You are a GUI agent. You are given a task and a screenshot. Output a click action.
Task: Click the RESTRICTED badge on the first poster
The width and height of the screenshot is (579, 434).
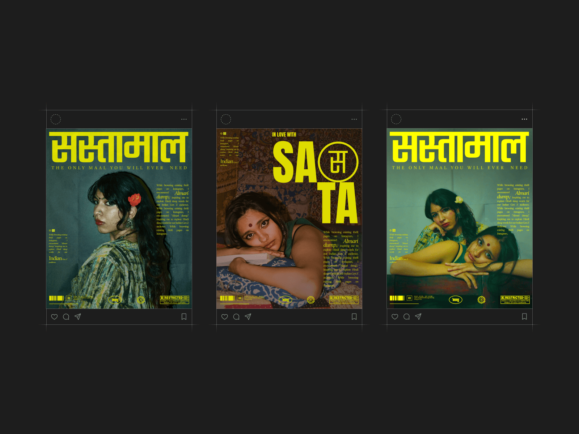point(175,299)
